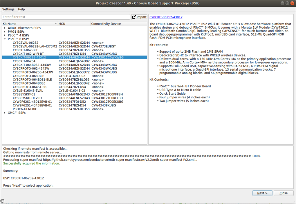The image size is (296, 204).
Task: Click the AIROC Bluetooth BSPs label
Action: click(24, 28)
